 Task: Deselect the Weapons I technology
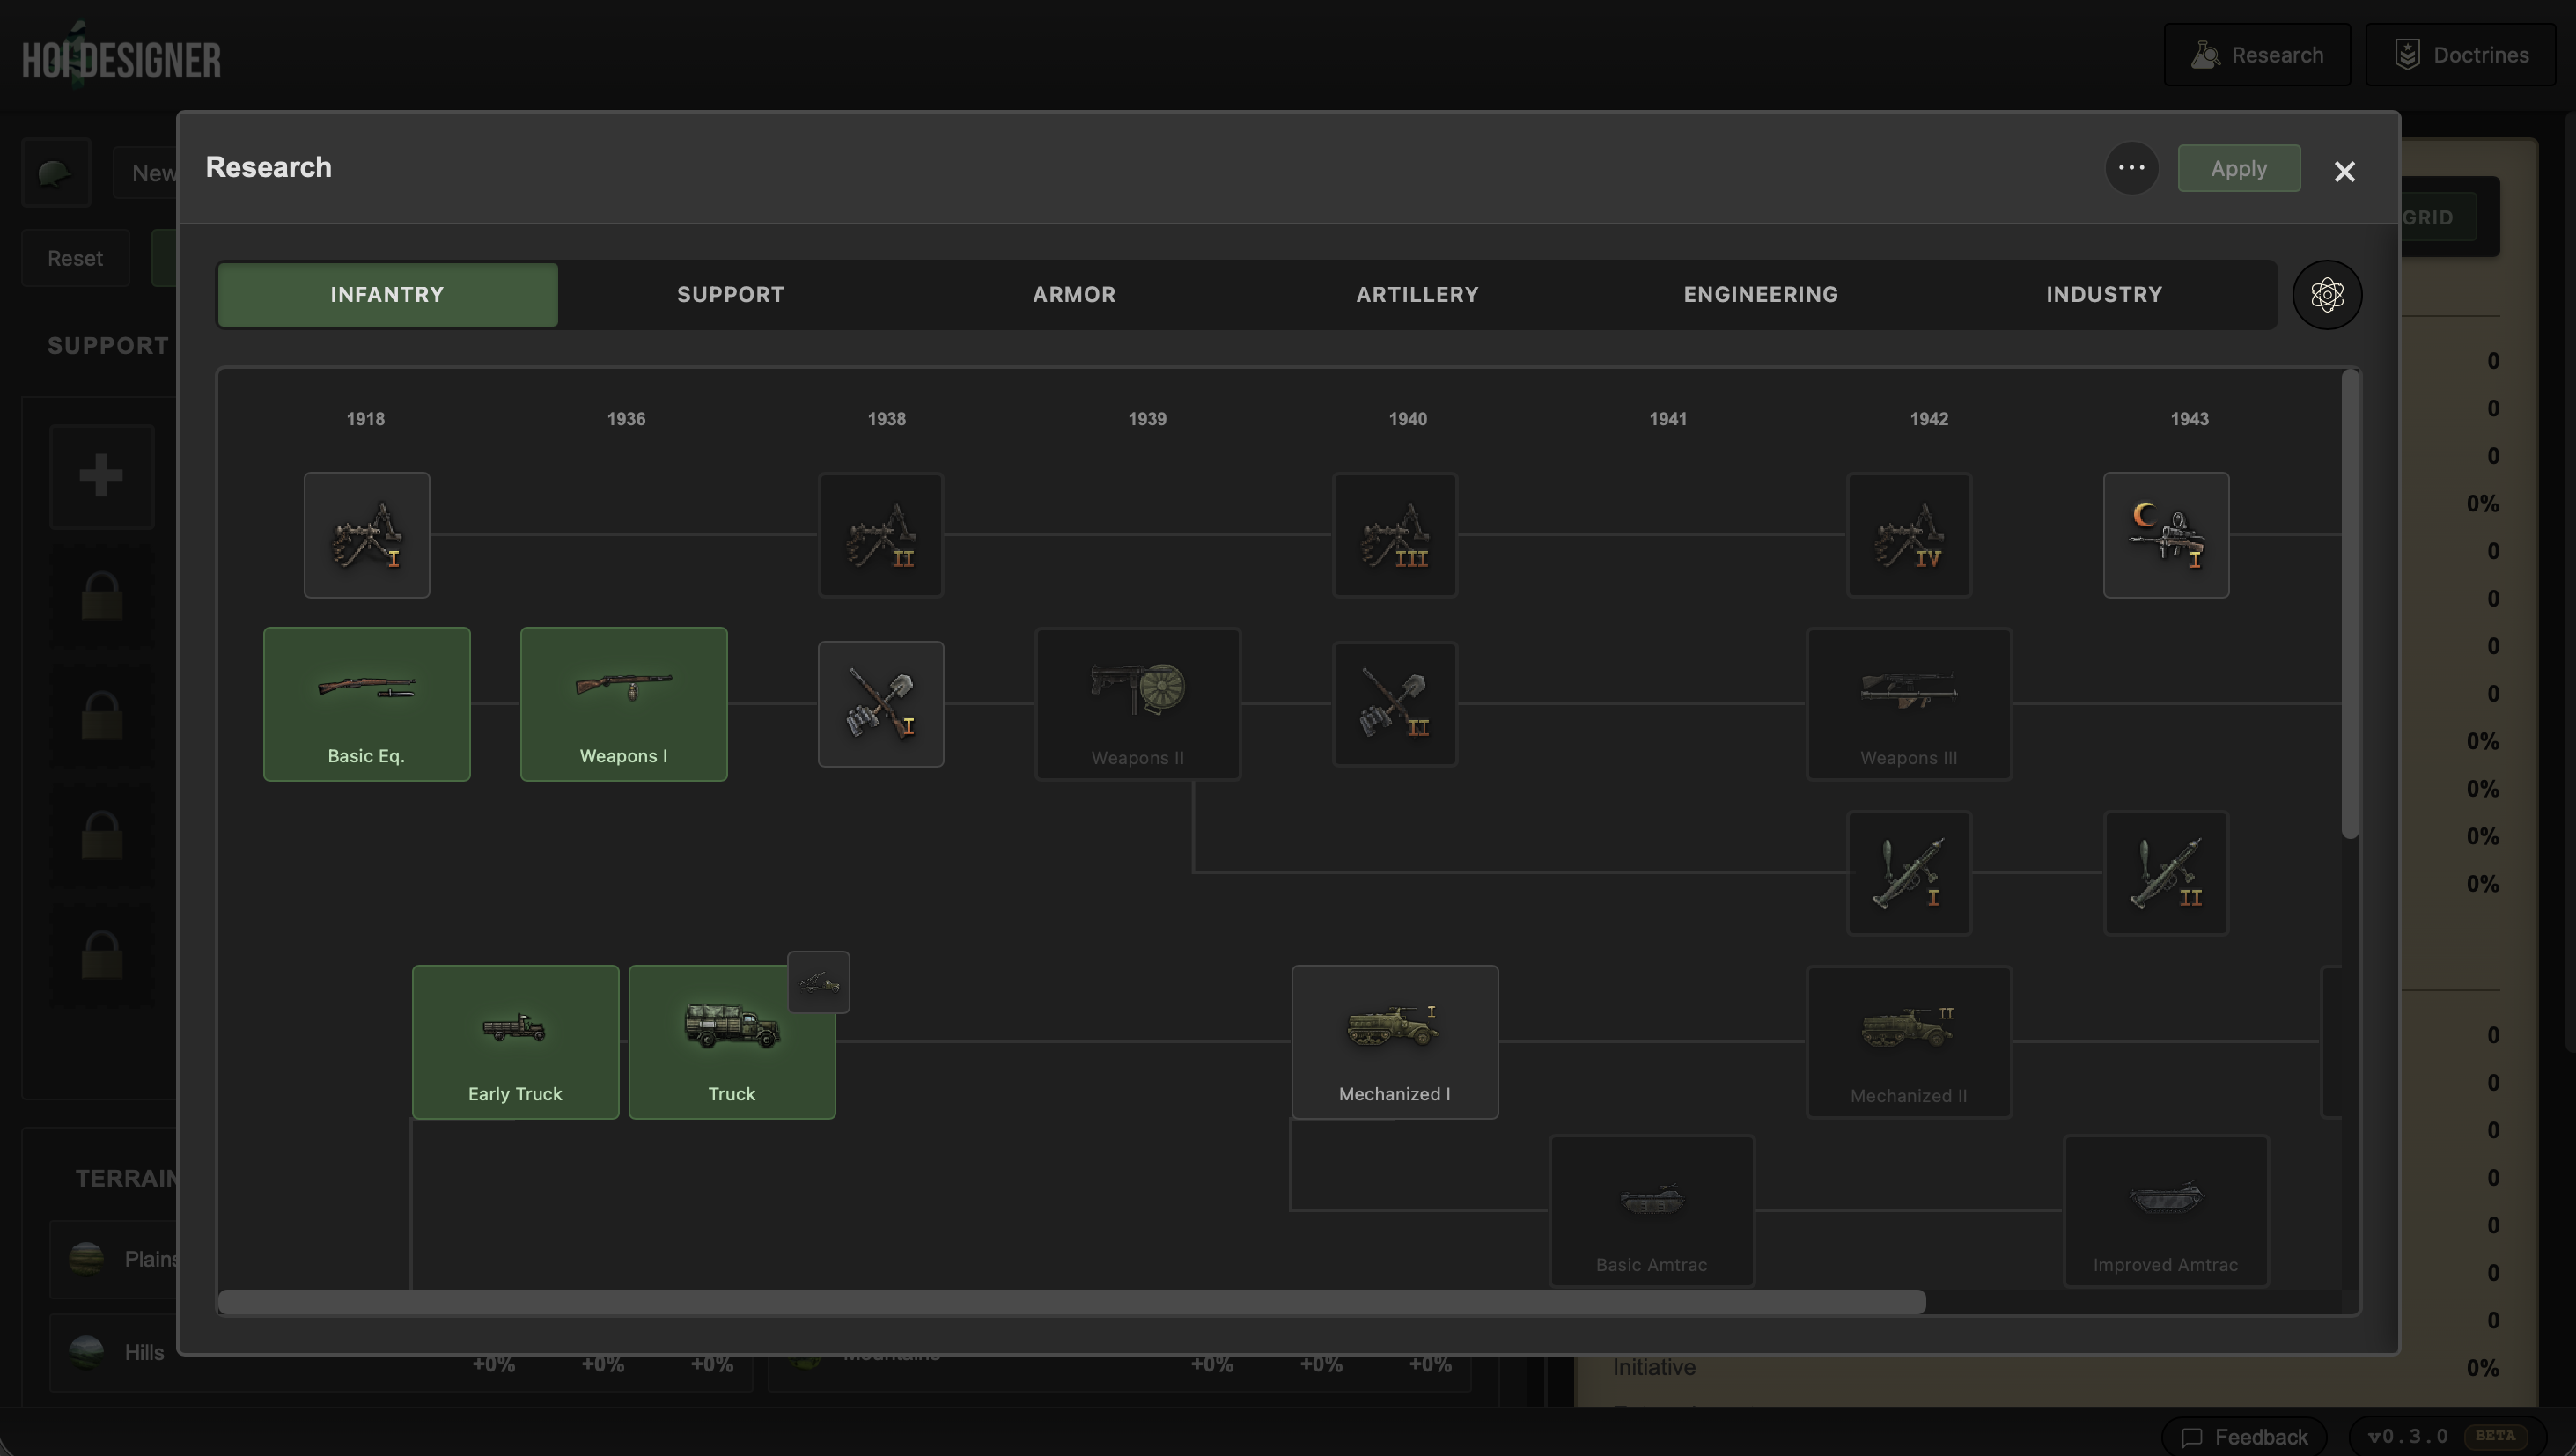coord(623,703)
